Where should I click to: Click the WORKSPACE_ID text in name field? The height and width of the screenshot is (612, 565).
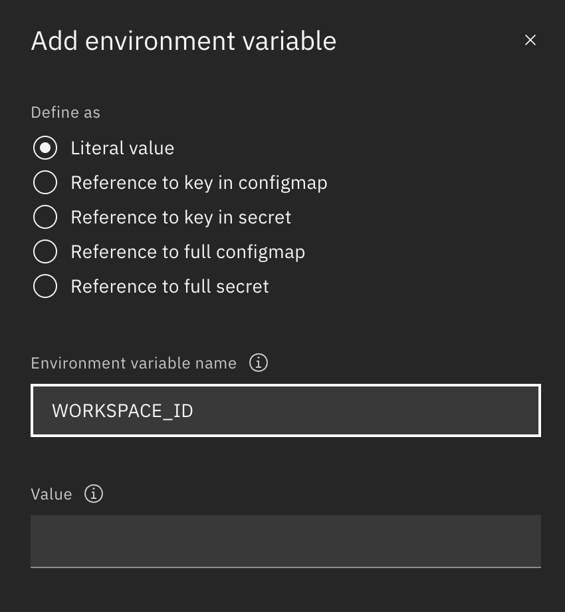click(122, 410)
